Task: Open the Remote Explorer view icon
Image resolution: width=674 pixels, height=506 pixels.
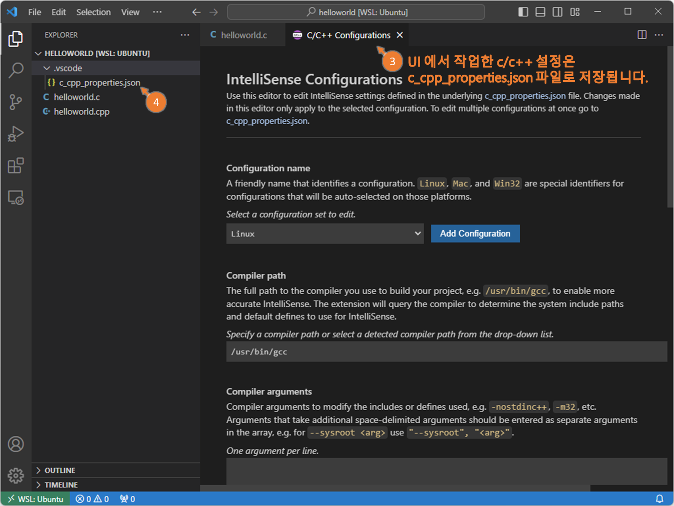Action: click(x=16, y=197)
